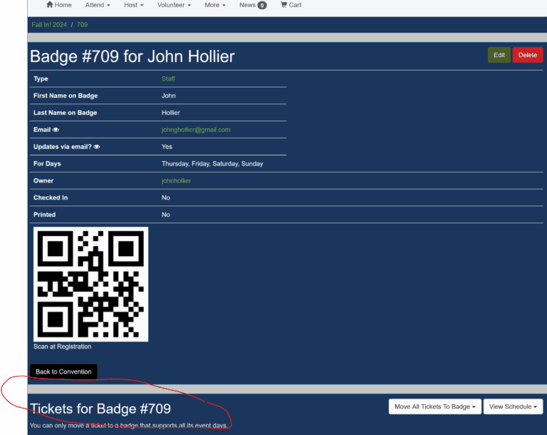Open the johnhollier owner link

[176, 181]
